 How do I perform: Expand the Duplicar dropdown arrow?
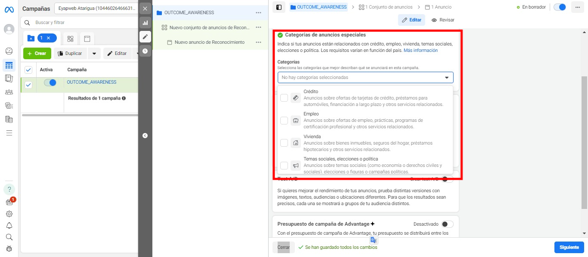click(94, 54)
